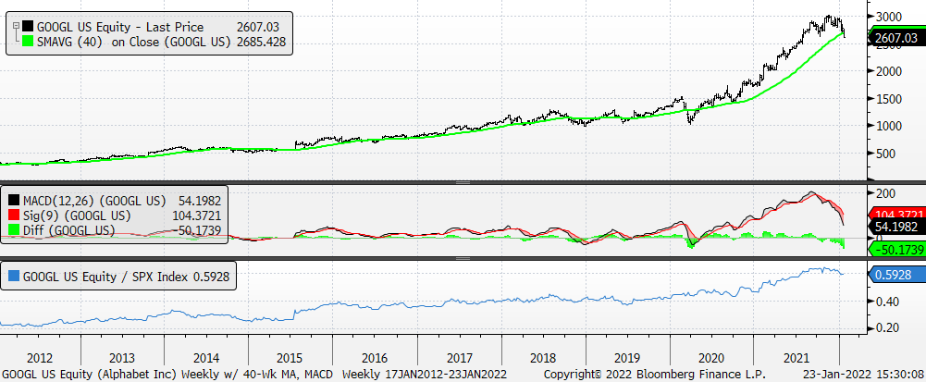Click the black 2607.03 price tag on axis
Screen dimensions: 926x382
coord(895,38)
